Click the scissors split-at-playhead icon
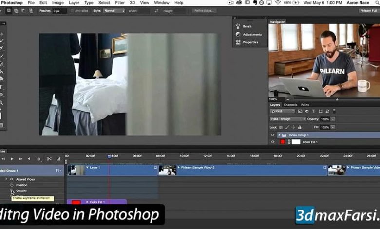Screen dimensions: 380x229 pos(49,159)
